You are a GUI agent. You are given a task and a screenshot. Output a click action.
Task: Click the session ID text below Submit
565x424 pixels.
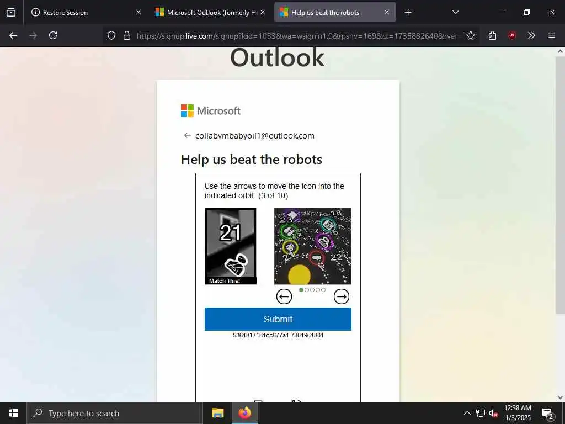(278, 335)
